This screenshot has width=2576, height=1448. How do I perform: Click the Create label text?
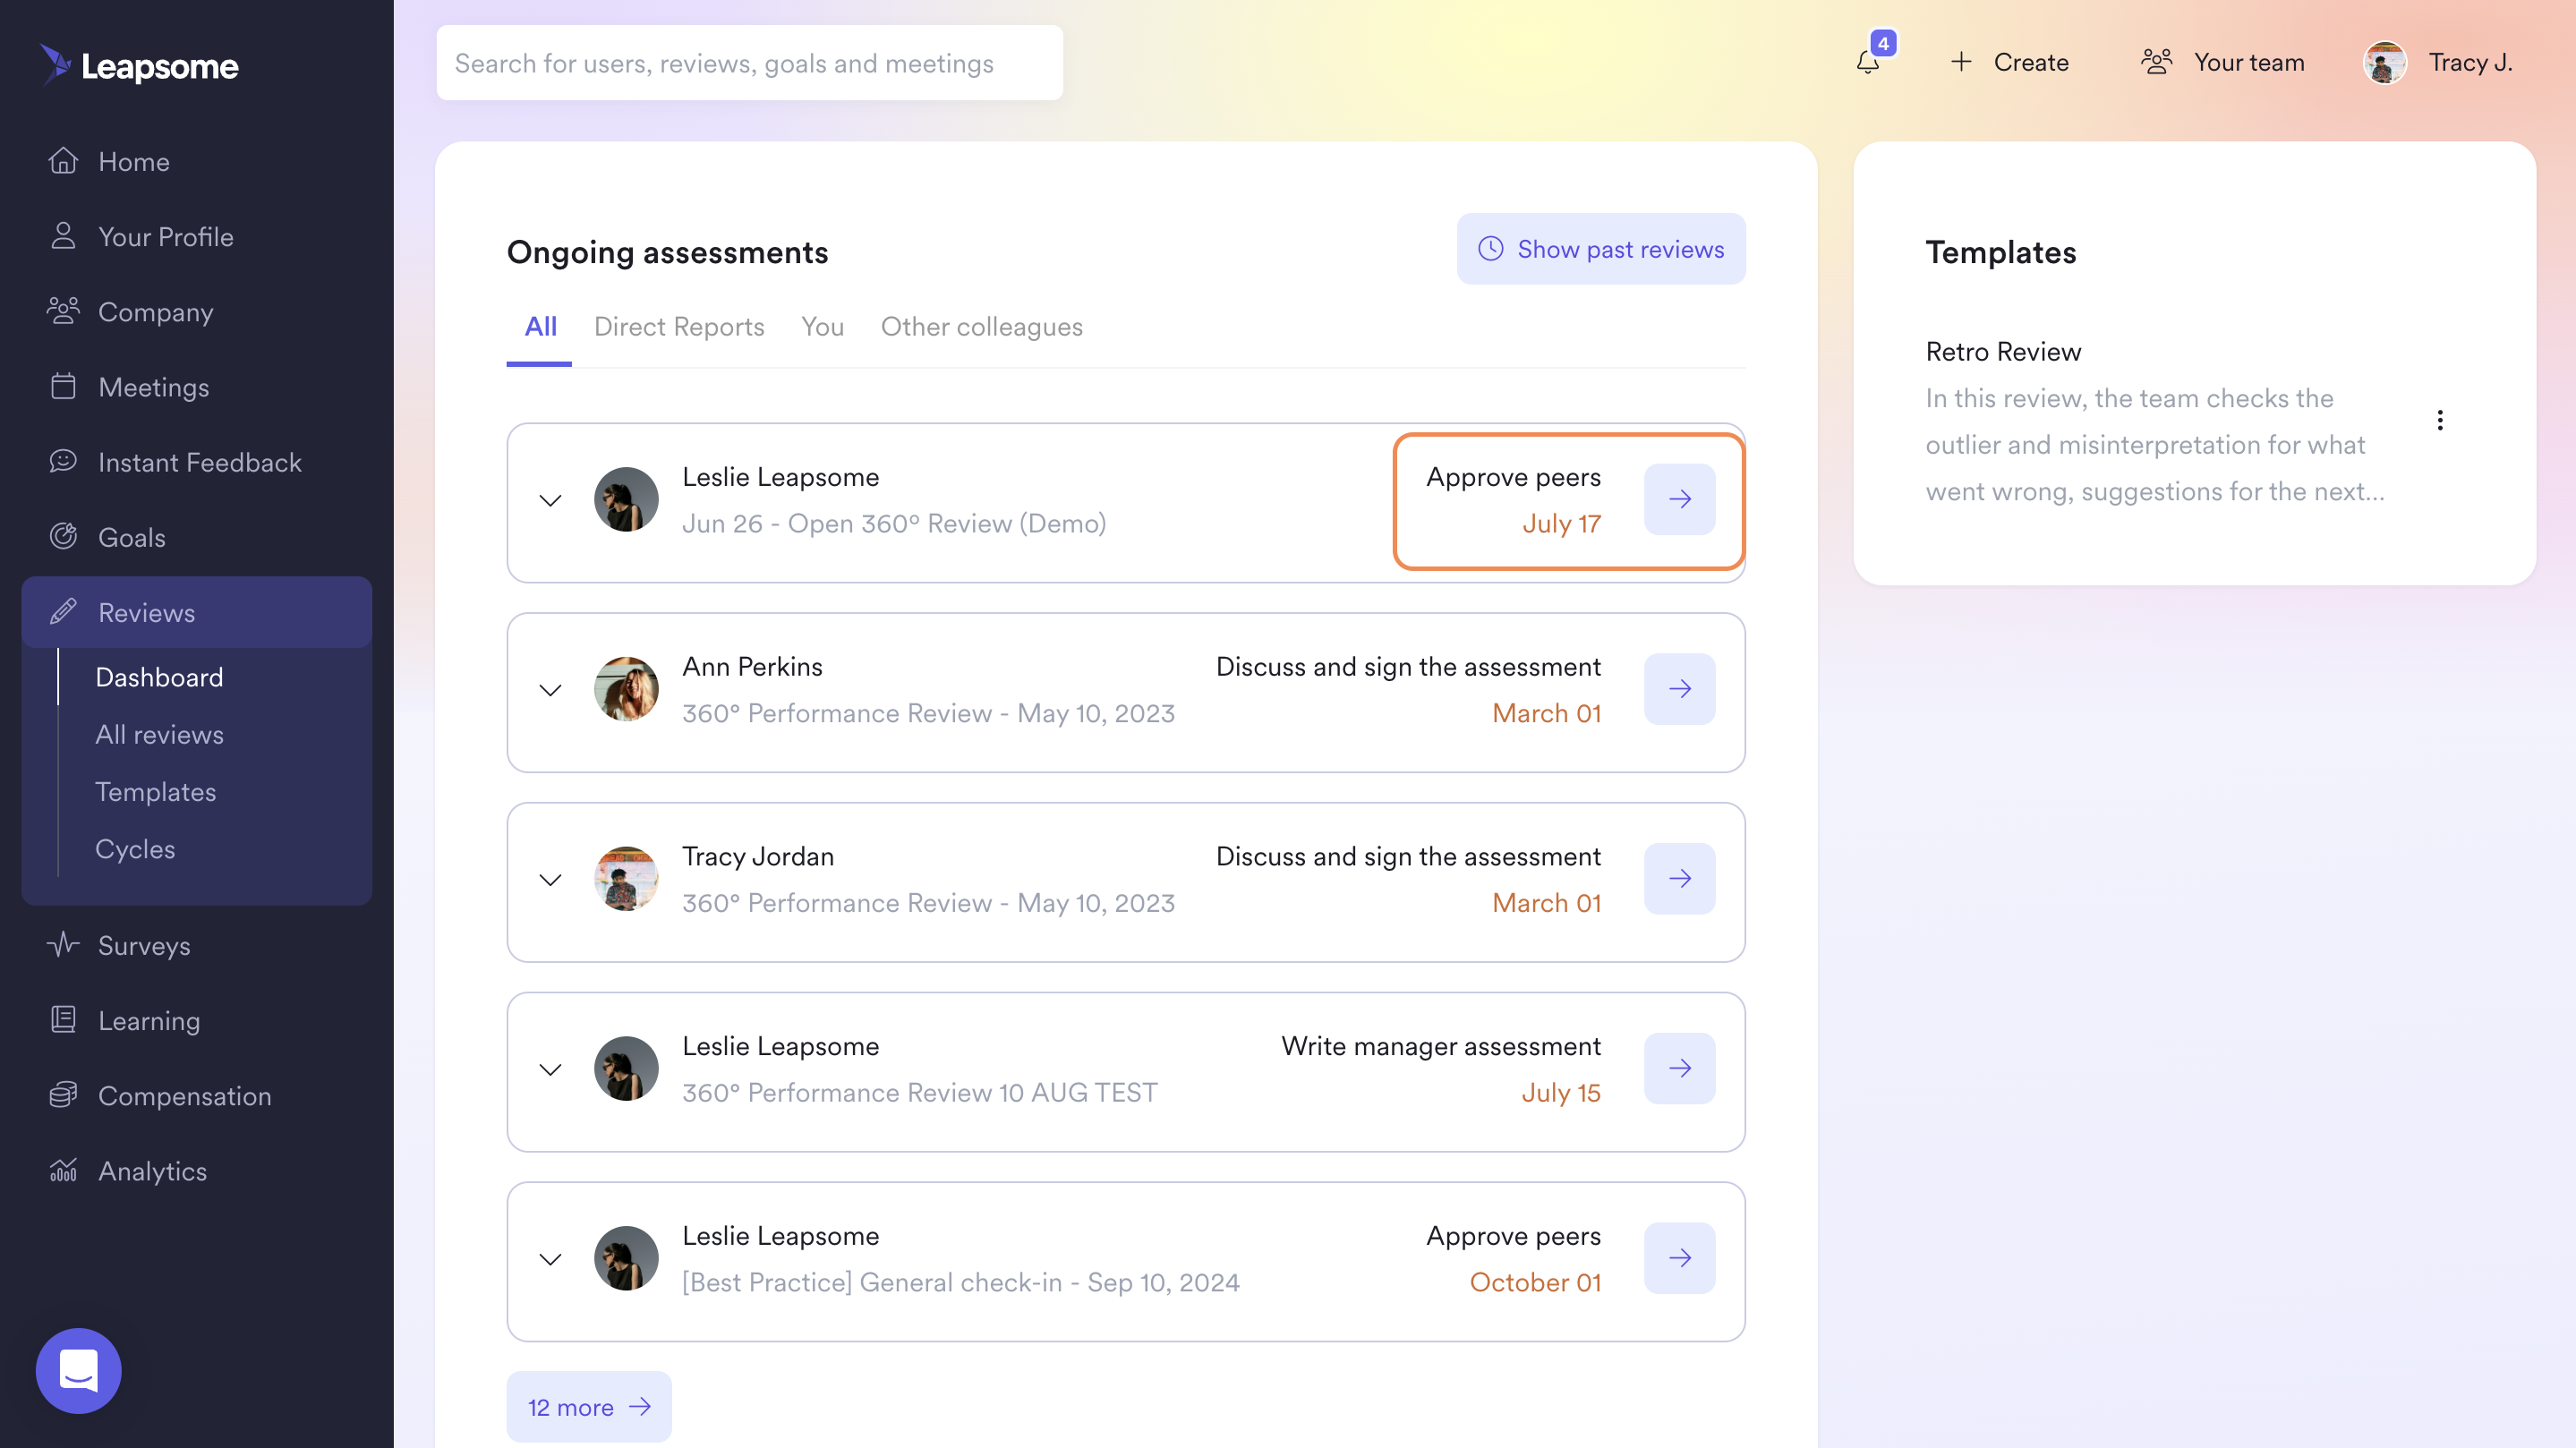[x=2031, y=63]
